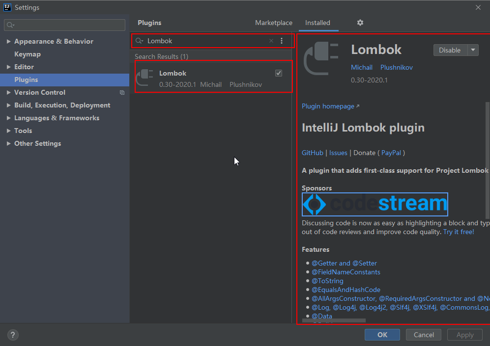Screen dimensions: 490x346
Task: Expand Appearance & Behavior settings
Action: coord(9,42)
